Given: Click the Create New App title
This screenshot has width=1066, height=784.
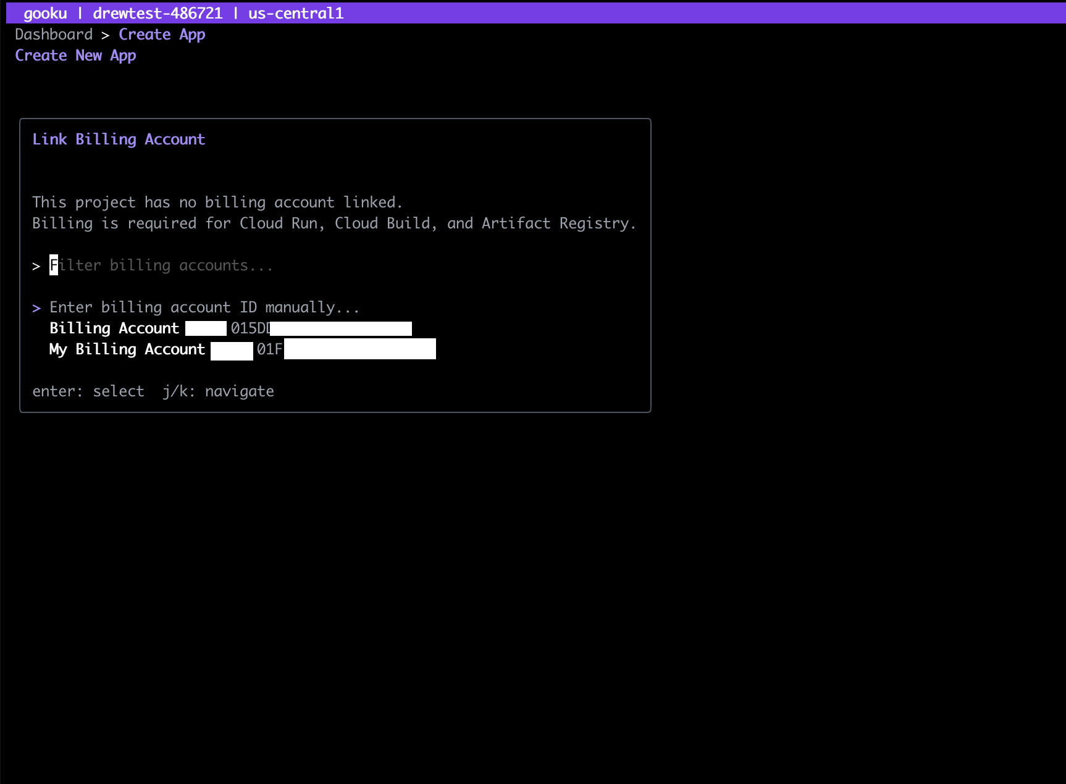Looking at the screenshot, I should (75, 56).
